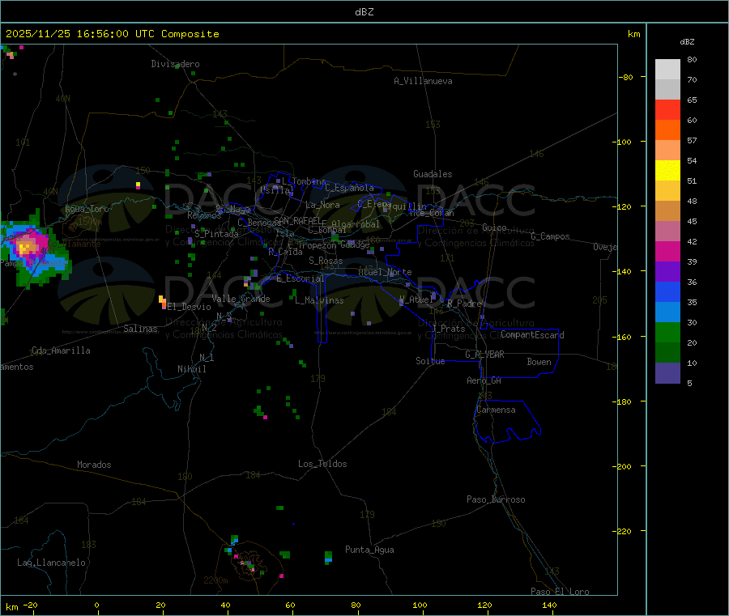
Task: Click the 'Valle_Grande' label
Action: 241,299
